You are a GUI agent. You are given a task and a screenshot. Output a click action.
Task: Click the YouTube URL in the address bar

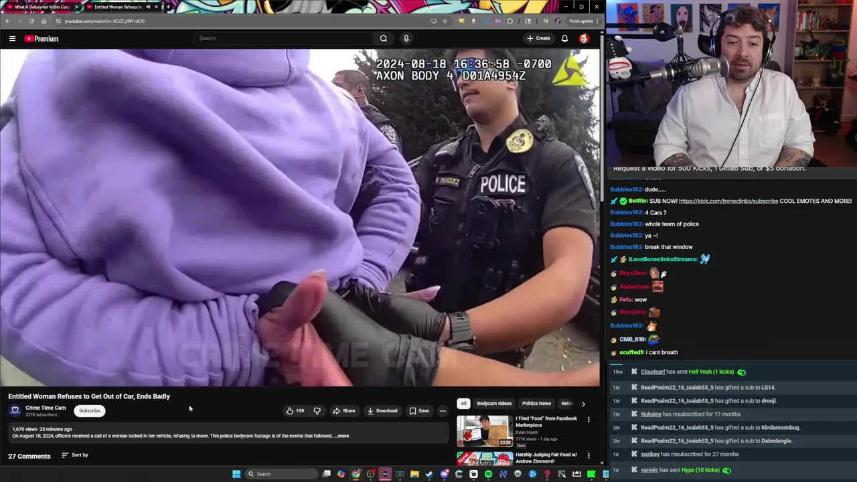[104, 21]
